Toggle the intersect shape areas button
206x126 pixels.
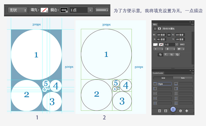pos(172,54)
